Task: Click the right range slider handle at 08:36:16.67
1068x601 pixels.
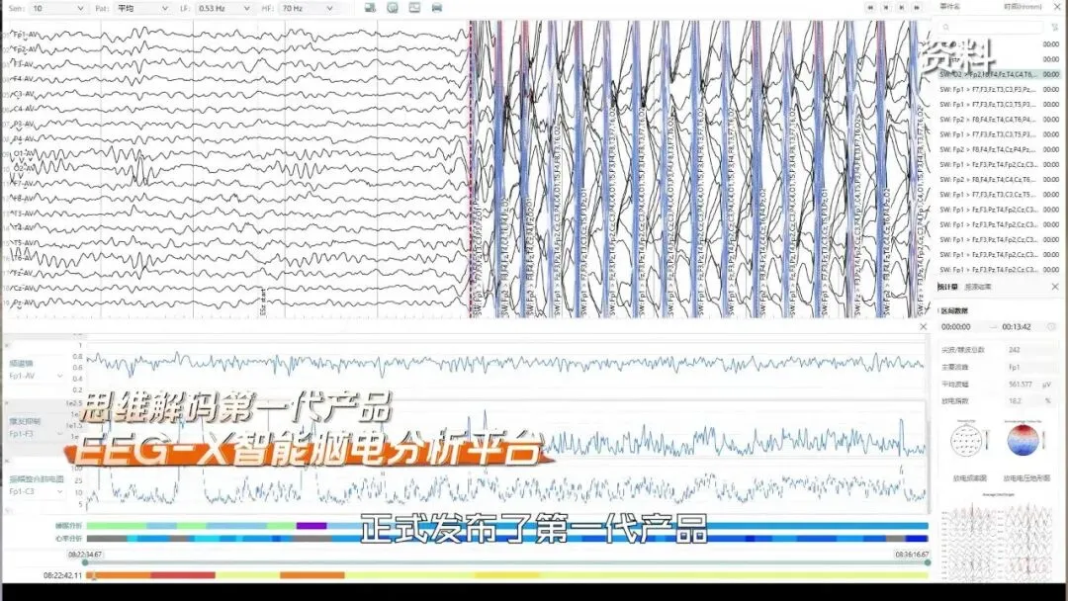Action: (x=927, y=562)
